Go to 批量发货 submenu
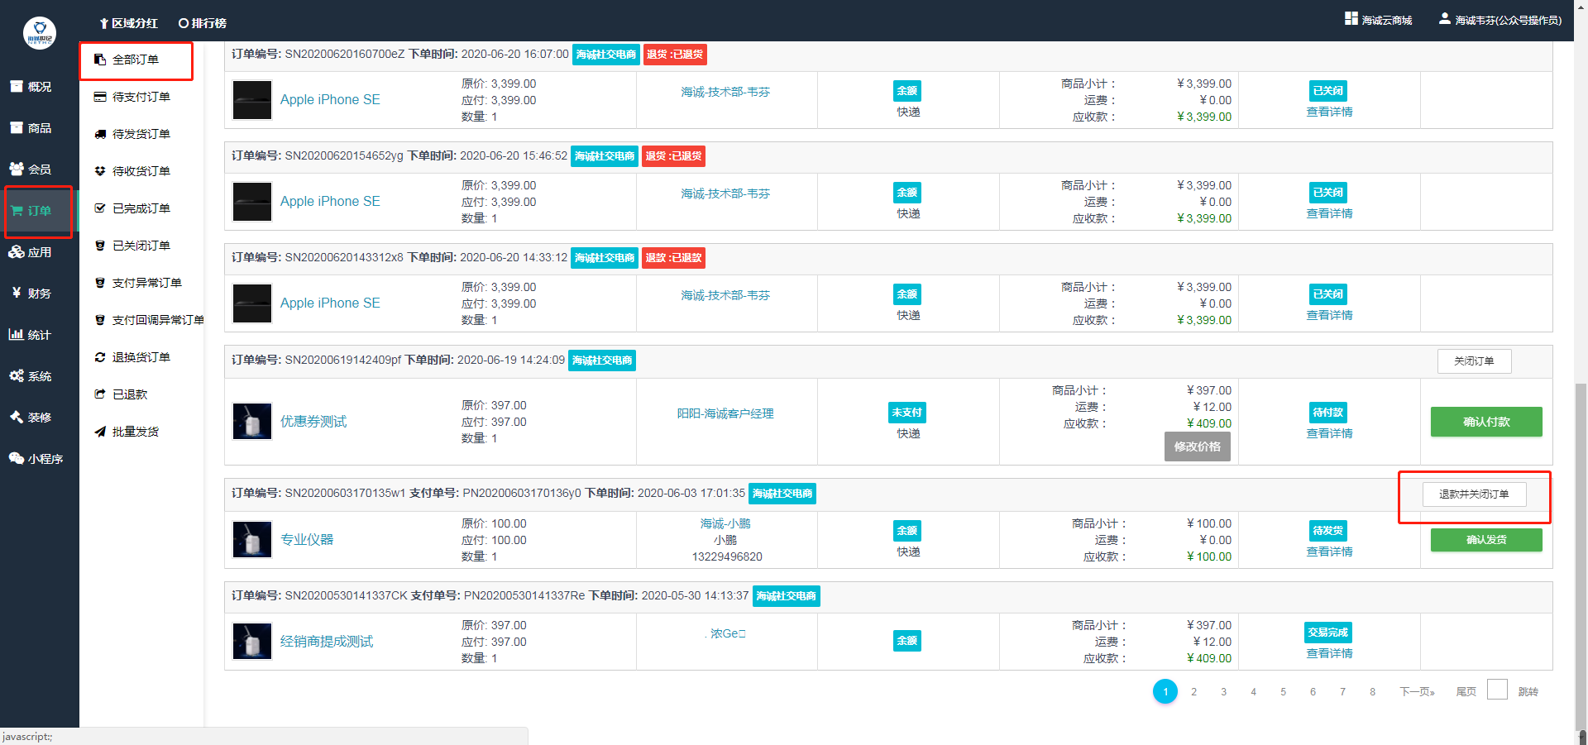This screenshot has height=745, width=1588. point(136,432)
